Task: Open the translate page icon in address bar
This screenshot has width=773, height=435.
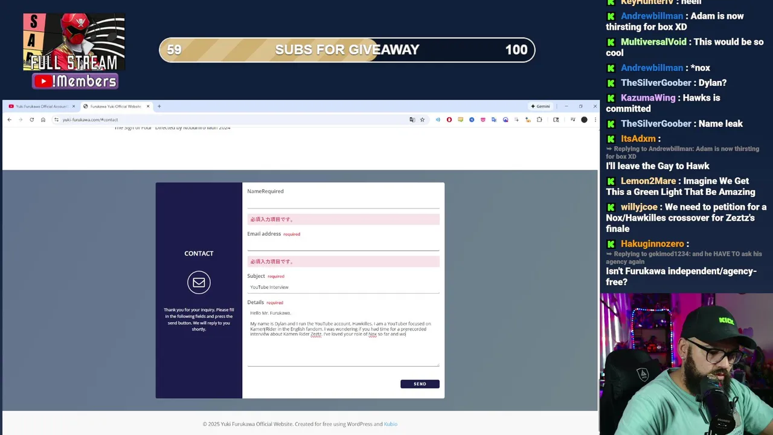Action: 412,120
